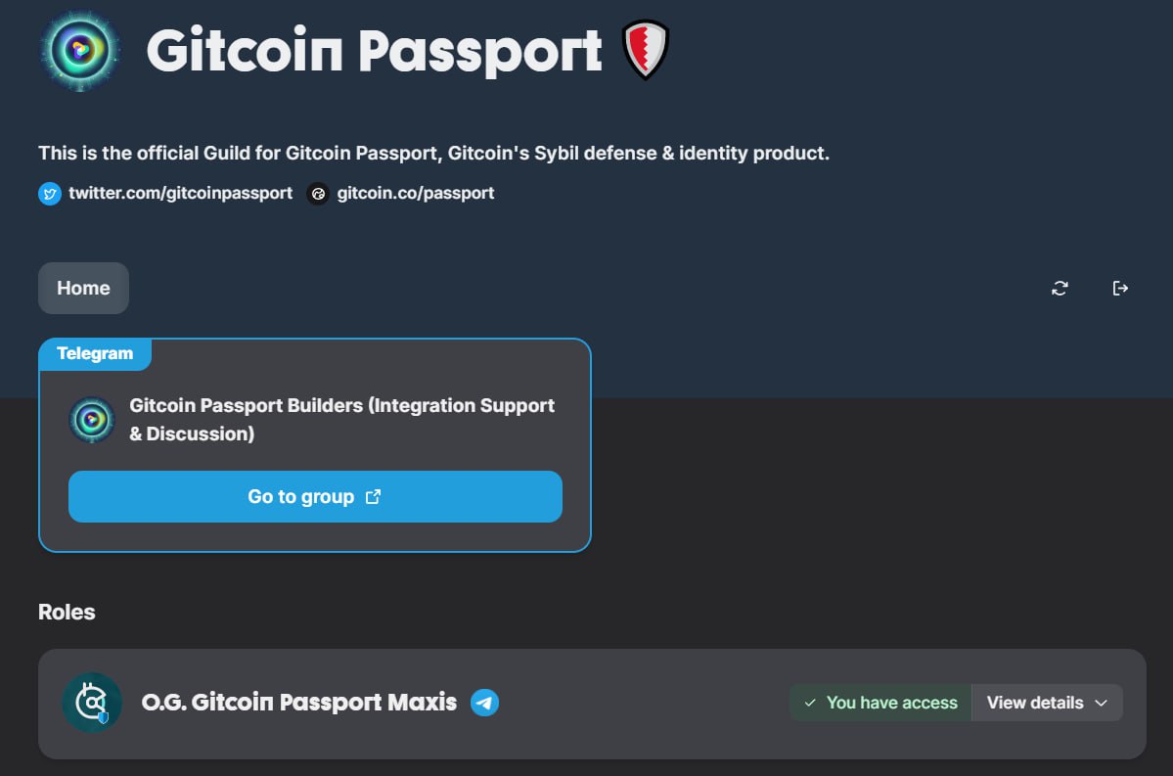Click the shield verification badge next to guild name
Screen dimensions: 1173x776
646,49
